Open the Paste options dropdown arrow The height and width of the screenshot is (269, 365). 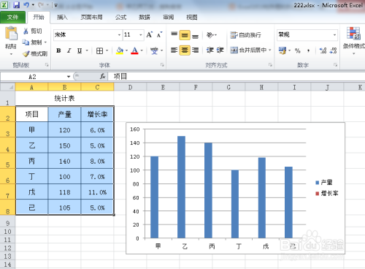click(x=11, y=54)
